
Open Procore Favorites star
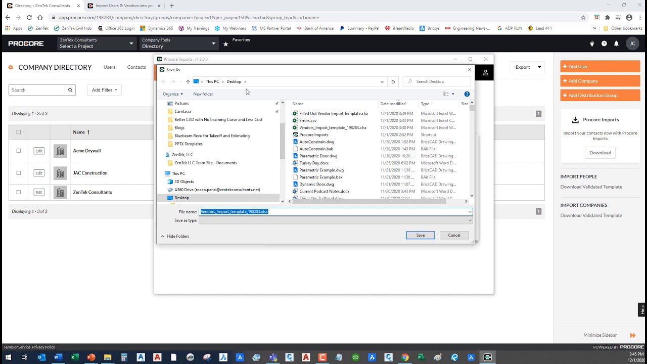tap(226, 44)
